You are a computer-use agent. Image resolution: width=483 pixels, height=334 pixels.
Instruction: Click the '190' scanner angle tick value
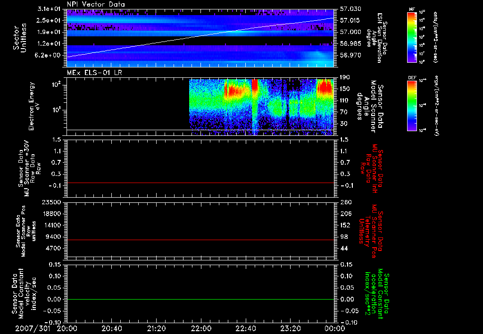[345, 77]
